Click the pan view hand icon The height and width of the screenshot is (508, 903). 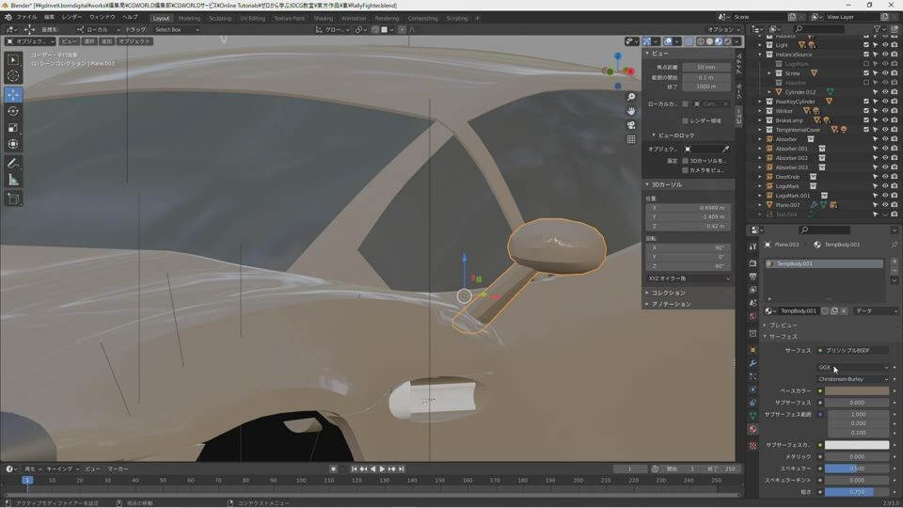coord(631,111)
